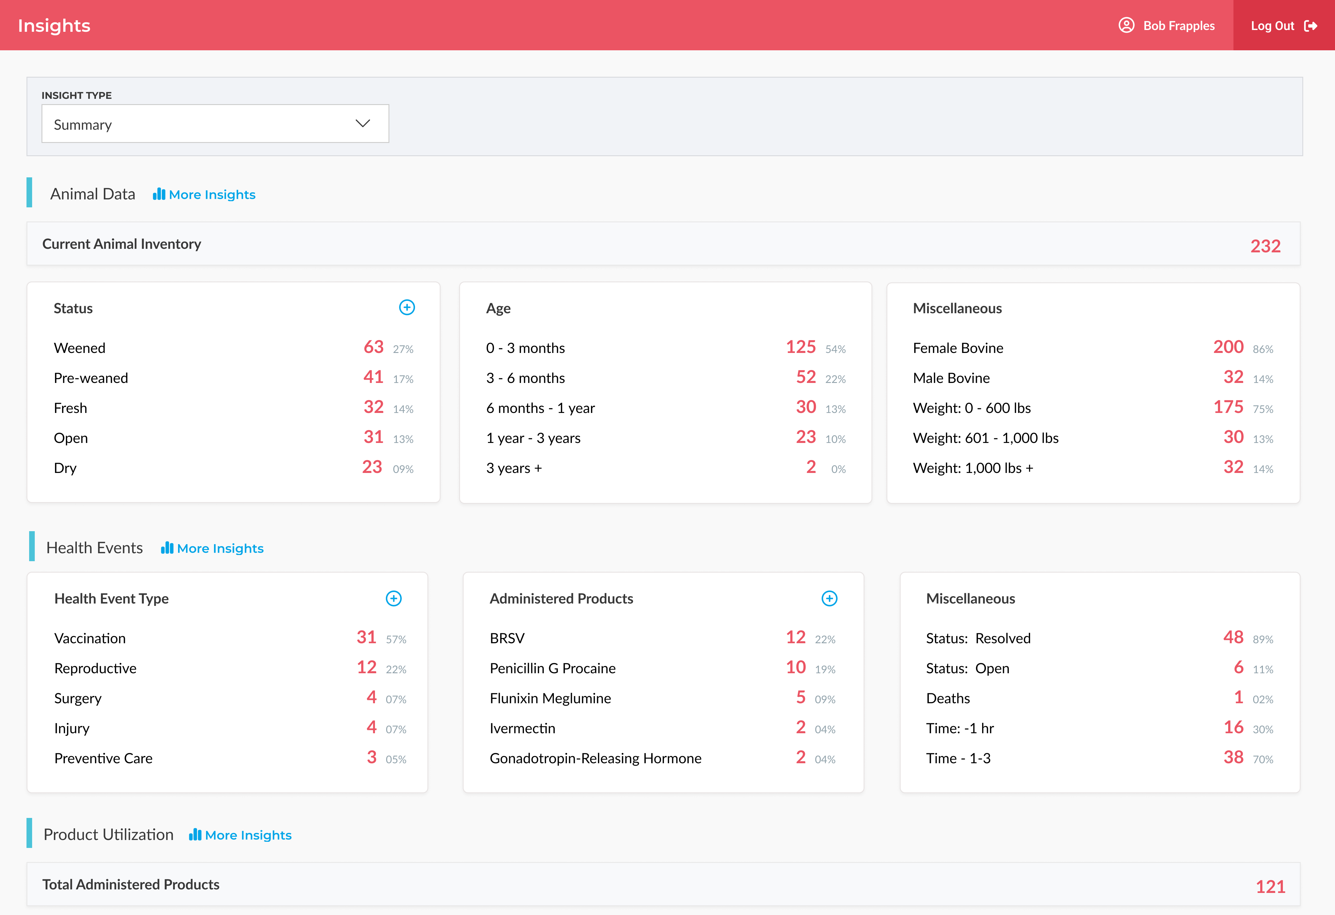Select the Total Administered Products row

coord(663,885)
